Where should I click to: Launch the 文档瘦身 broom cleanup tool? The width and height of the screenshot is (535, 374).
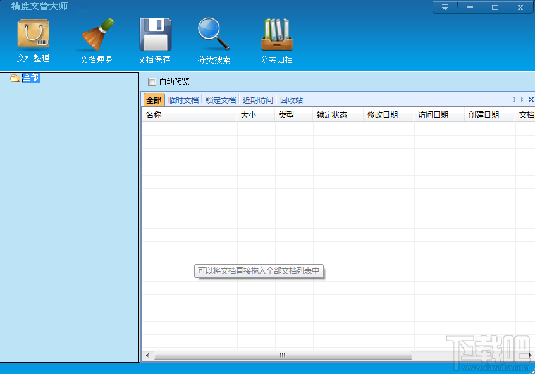coord(96,41)
